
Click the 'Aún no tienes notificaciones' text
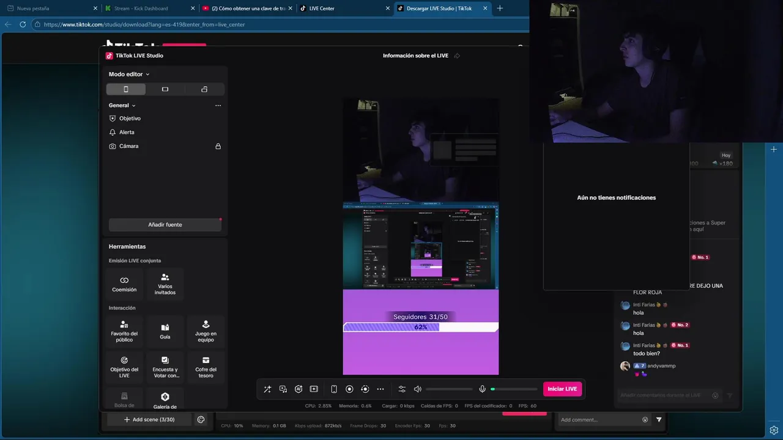point(617,198)
